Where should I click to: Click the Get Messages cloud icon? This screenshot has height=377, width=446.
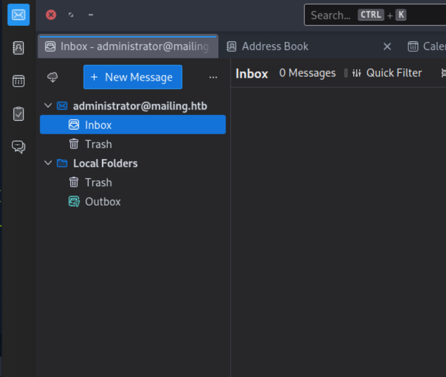coord(53,77)
